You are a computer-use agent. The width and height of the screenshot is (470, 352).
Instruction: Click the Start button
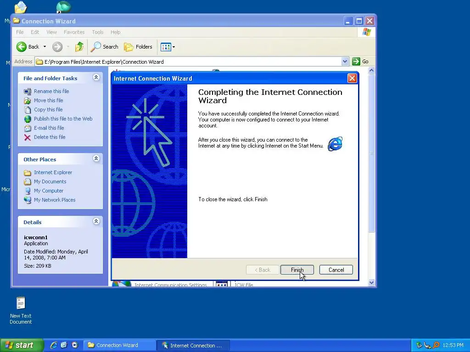[22, 345]
